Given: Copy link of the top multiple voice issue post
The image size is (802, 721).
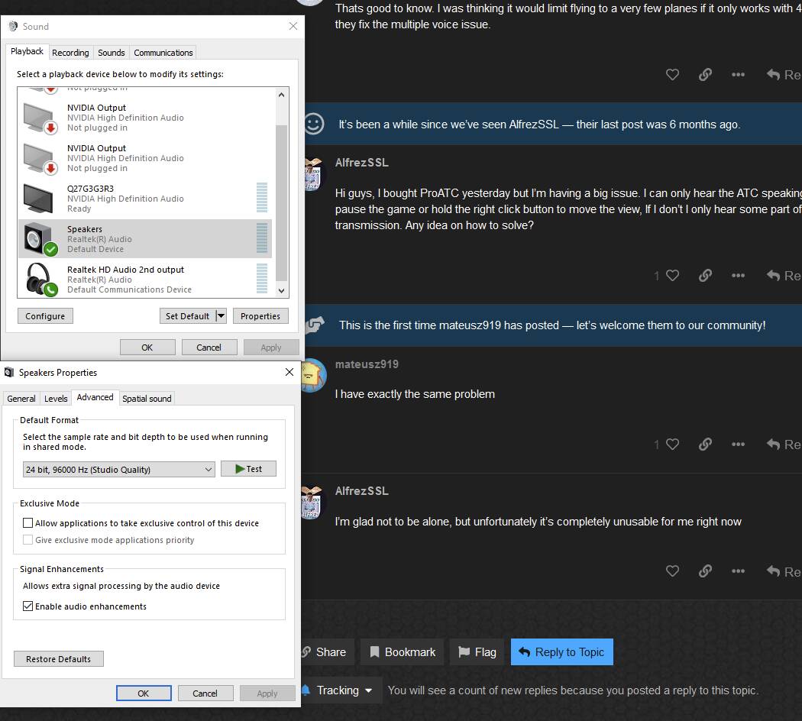Looking at the screenshot, I should 705,75.
